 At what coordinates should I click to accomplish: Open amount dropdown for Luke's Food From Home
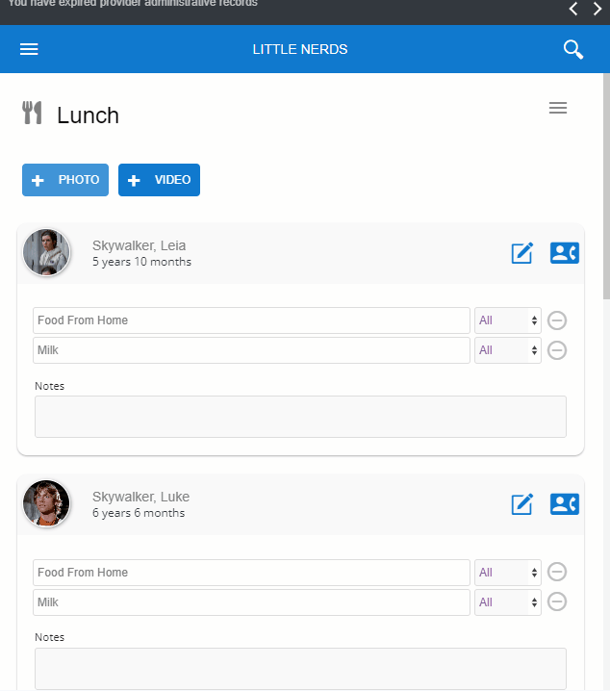click(507, 573)
